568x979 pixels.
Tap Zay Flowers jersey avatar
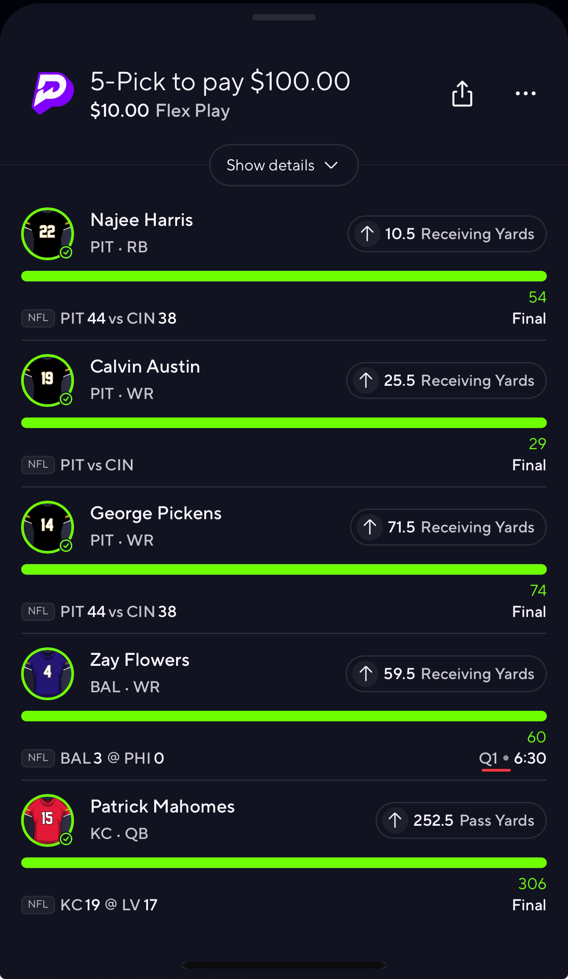(x=48, y=673)
